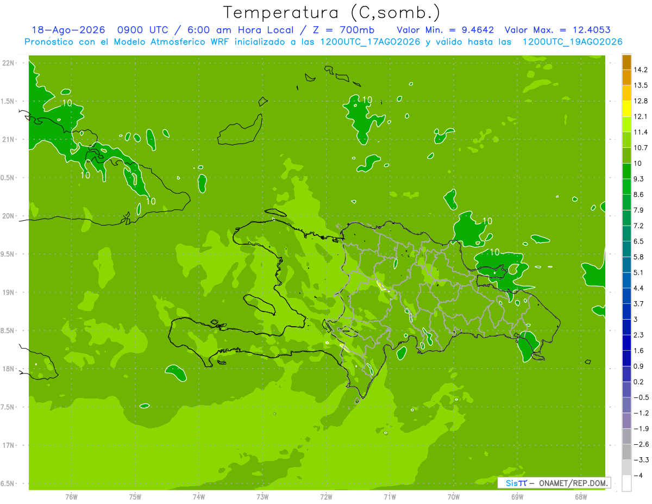Click longitude axis label "69W"
This screenshot has height=504, width=652.
click(x=517, y=497)
